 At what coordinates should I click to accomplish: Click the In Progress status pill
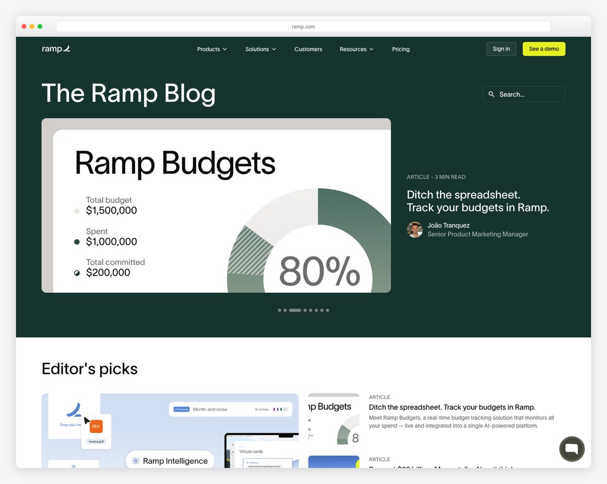click(x=181, y=409)
